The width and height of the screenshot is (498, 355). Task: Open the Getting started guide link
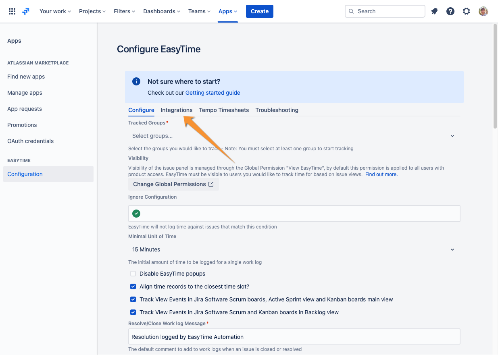coord(213,93)
